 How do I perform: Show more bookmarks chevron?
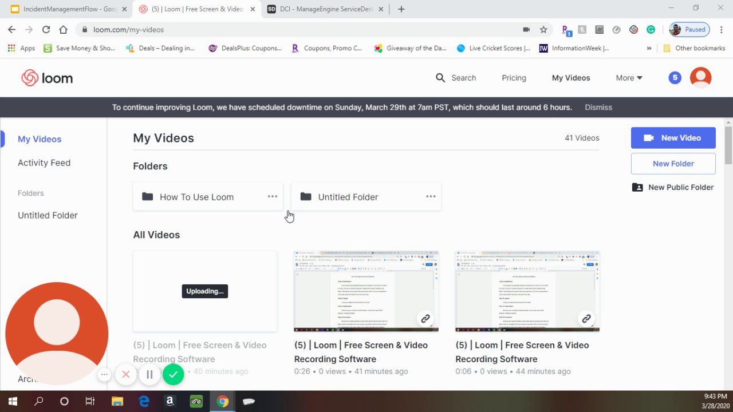point(649,48)
